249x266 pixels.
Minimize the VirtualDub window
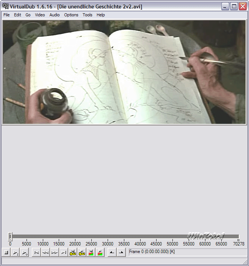point(225,6)
